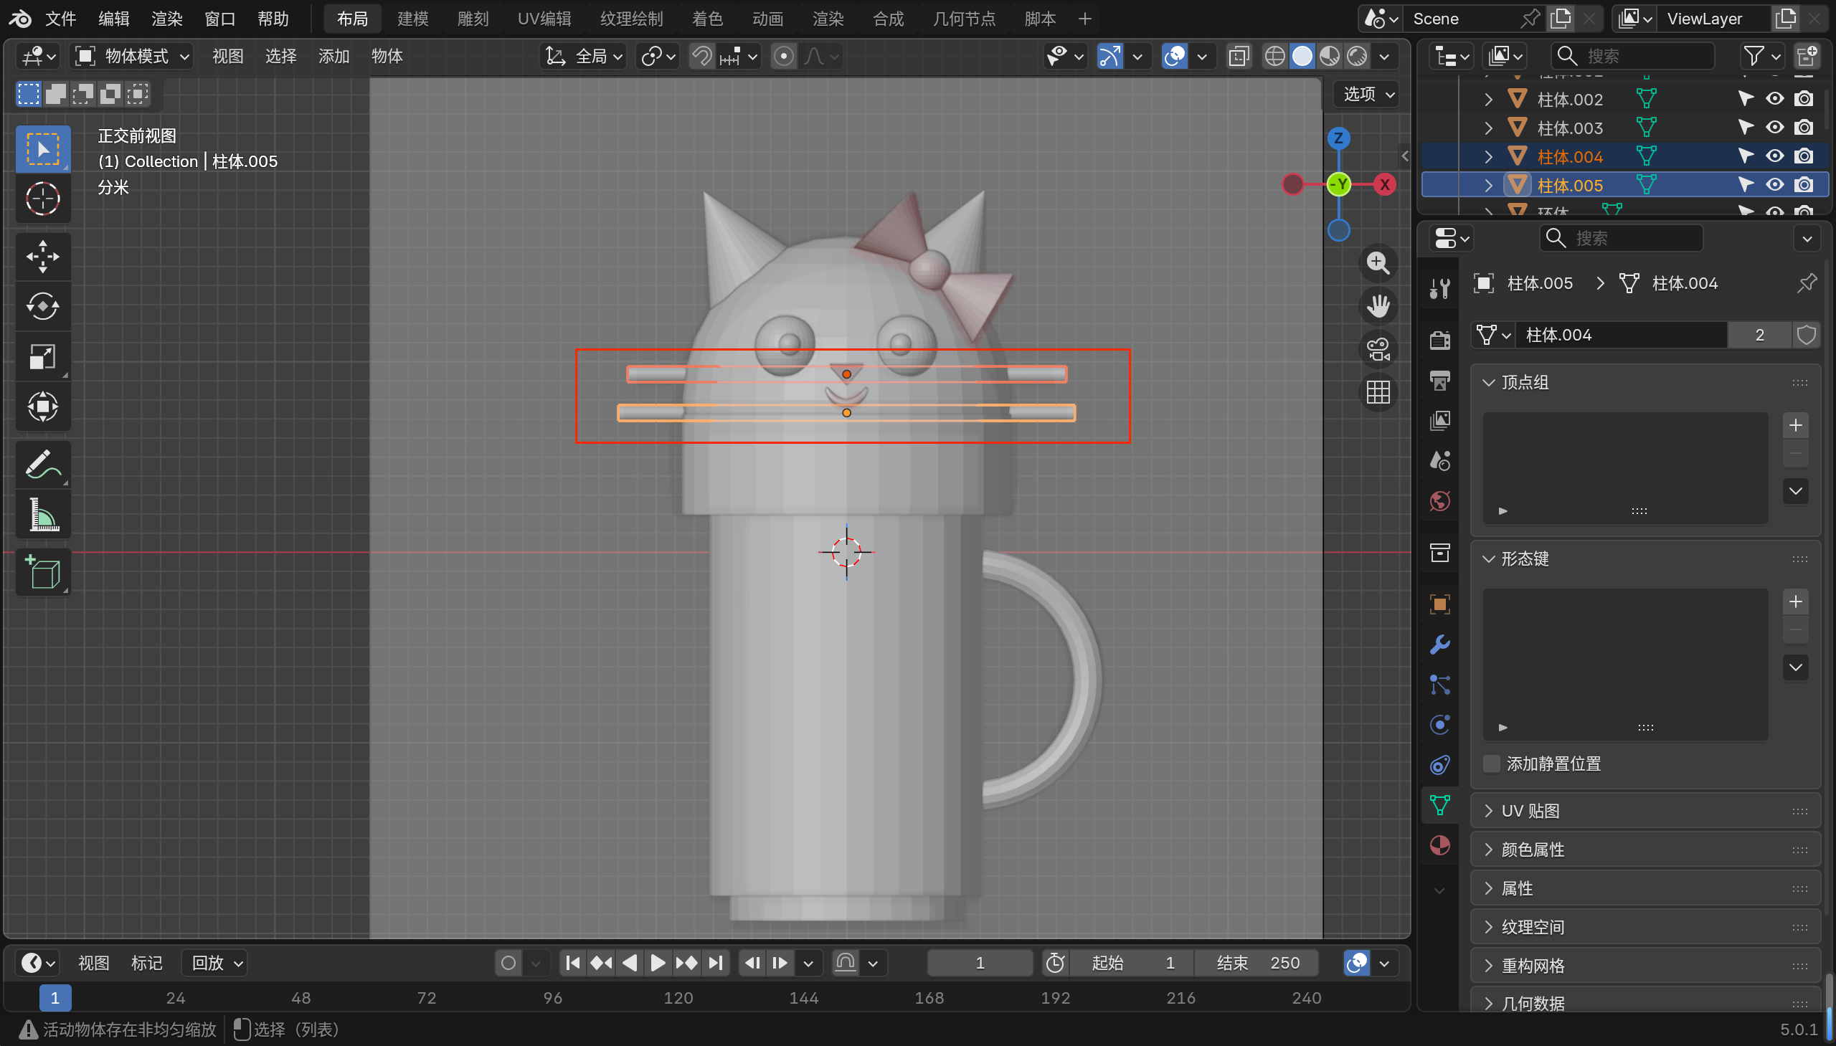Add a new vertex group with plus
1836x1046 pixels.
click(x=1795, y=425)
